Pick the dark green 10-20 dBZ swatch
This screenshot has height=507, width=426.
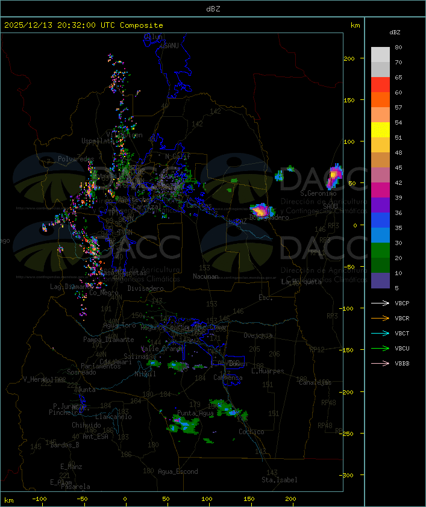coord(380,265)
